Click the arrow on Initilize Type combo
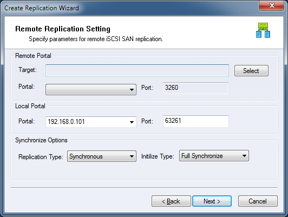The image size is (288, 217). point(244,156)
